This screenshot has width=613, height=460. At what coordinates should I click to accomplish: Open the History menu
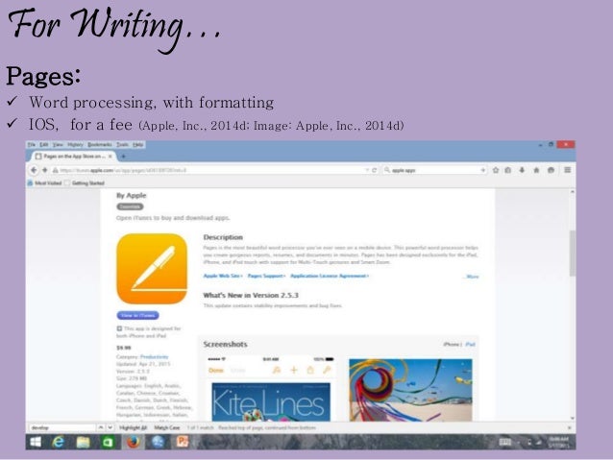[75, 145]
